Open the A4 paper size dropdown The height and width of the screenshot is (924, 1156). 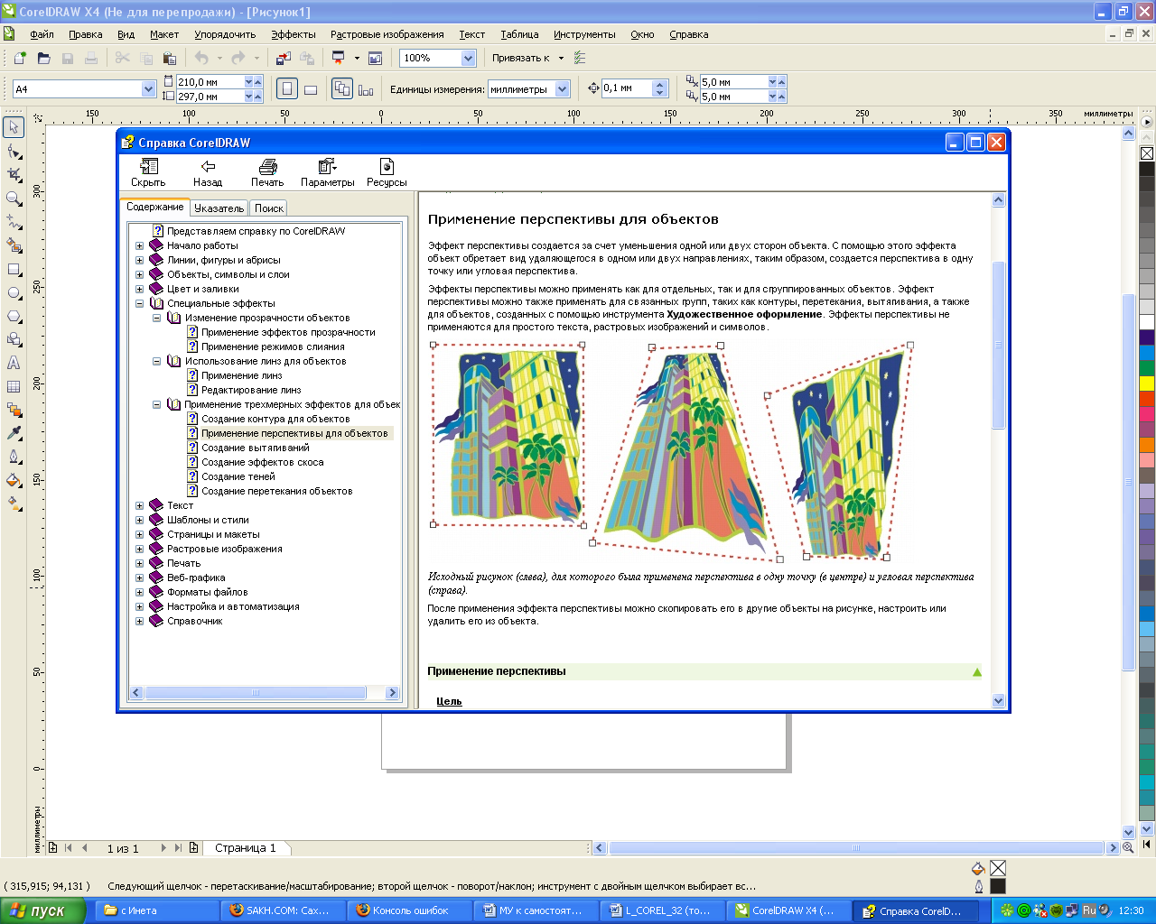point(148,89)
